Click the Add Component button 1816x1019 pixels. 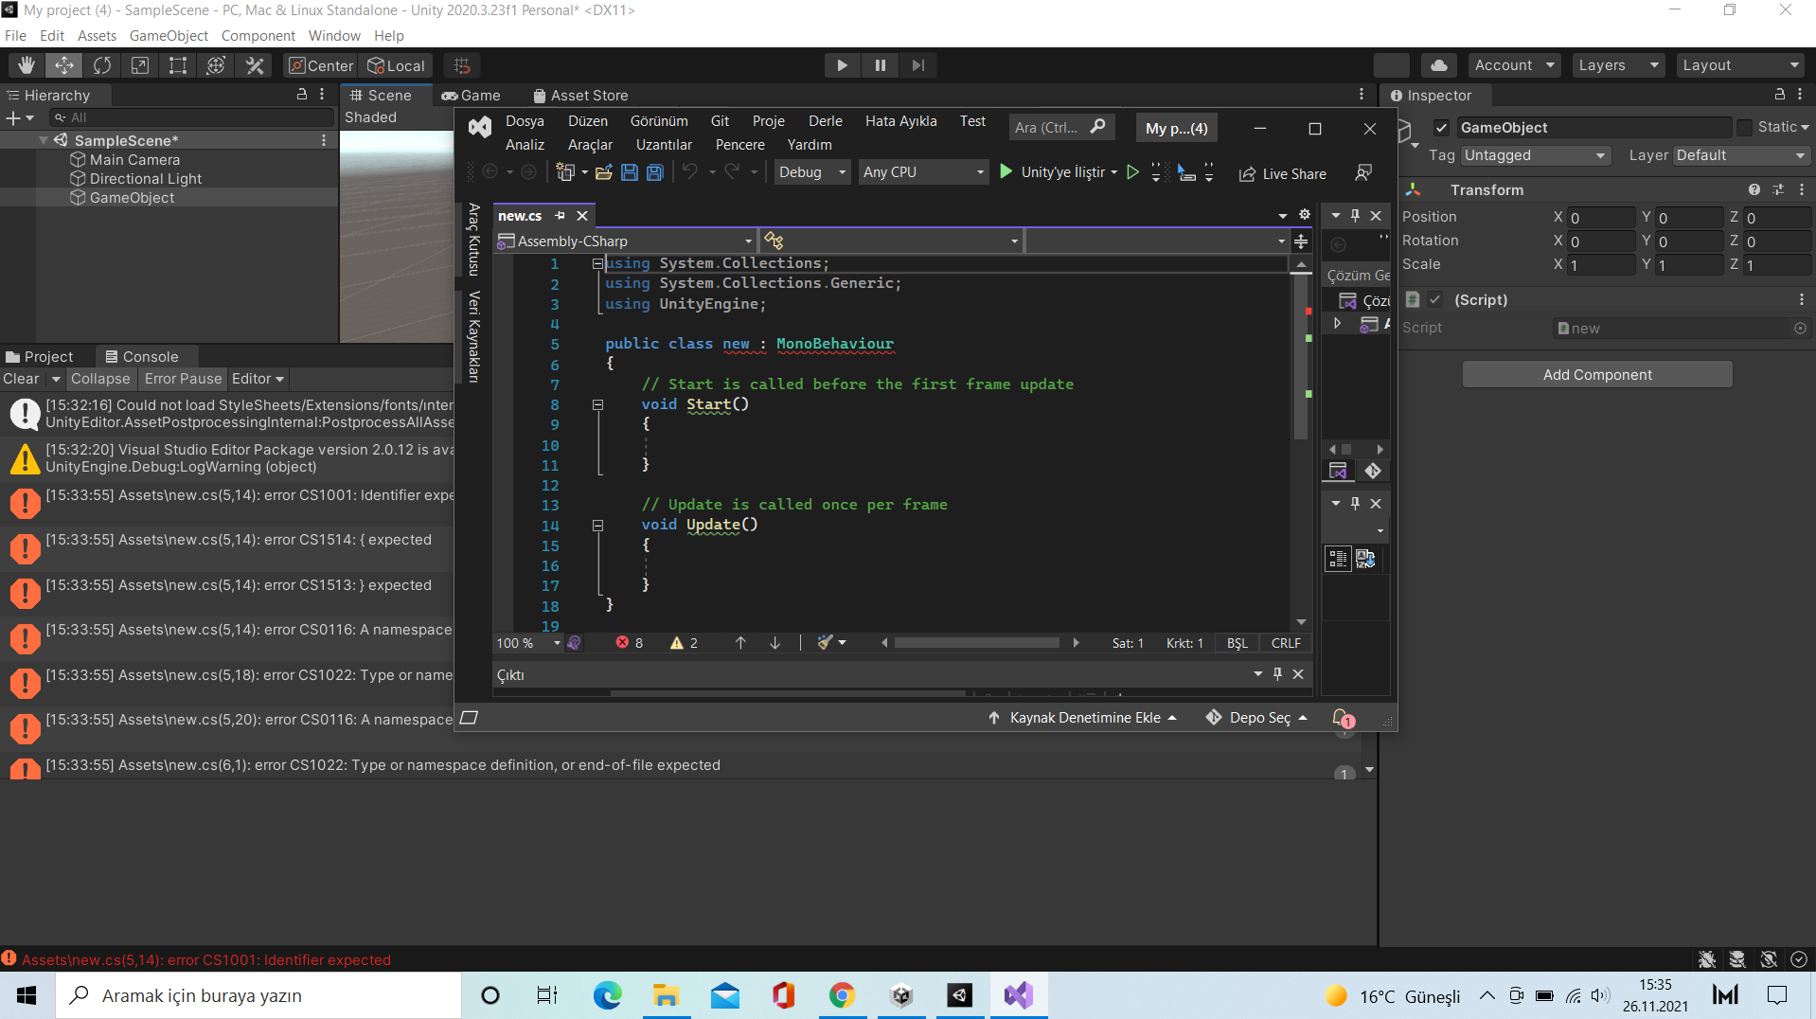[x=1596, y=375]
